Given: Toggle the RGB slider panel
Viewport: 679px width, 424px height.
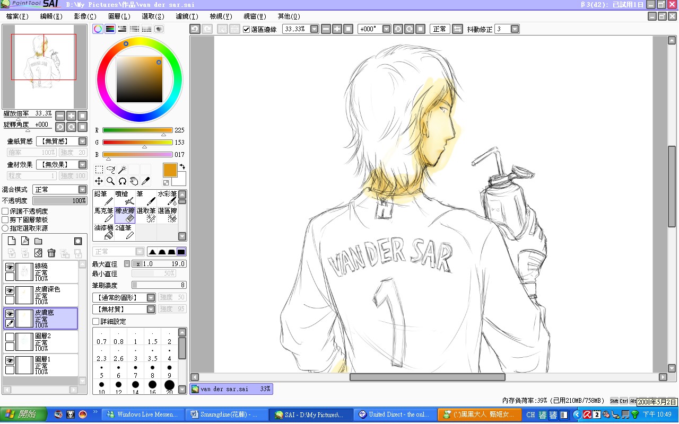Looking at the screenshot, I should coord(110,29).
